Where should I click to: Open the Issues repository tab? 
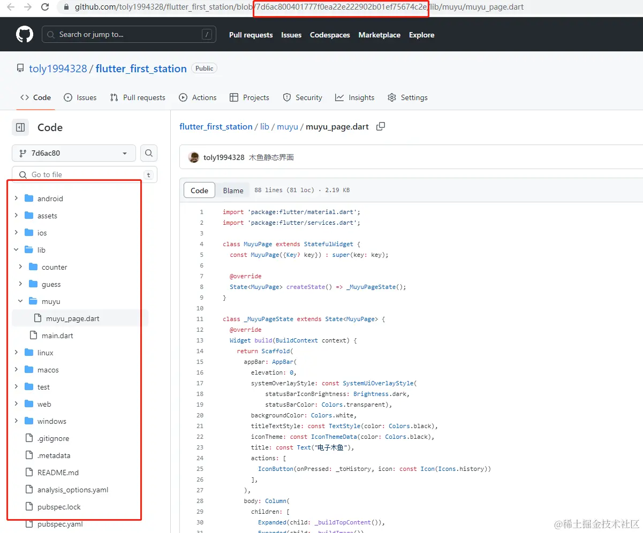pyautogui.click(x=80, y=97)
